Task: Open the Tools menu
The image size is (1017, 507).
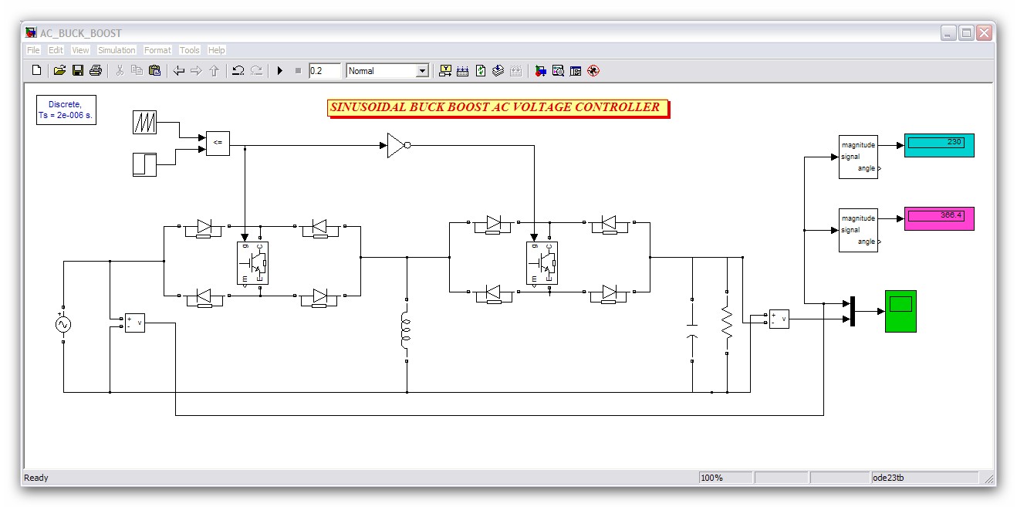Action: (x=189, y=50)
